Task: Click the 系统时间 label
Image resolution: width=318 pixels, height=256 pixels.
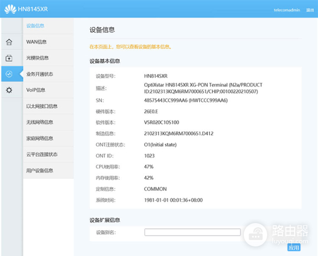Action: coord(105,200)
